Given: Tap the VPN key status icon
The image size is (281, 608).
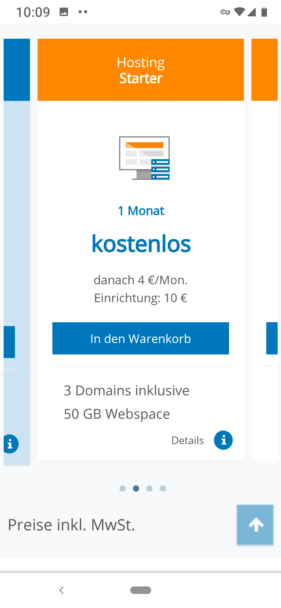Looking at the screenshot, I should (225, 12).
